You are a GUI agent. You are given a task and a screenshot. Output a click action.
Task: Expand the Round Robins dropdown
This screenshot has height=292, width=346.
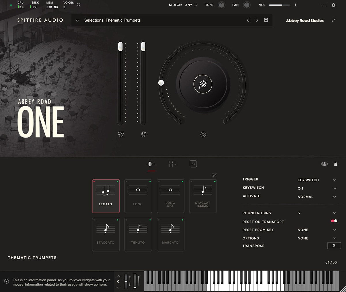click(334, 213)
